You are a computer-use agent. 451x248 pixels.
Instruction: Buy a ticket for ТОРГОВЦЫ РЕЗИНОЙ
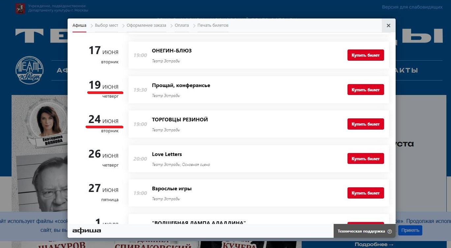(x=366, y=124)
